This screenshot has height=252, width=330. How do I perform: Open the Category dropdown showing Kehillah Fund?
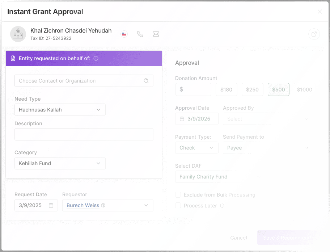pyautogui.click(x=60, y=163)
